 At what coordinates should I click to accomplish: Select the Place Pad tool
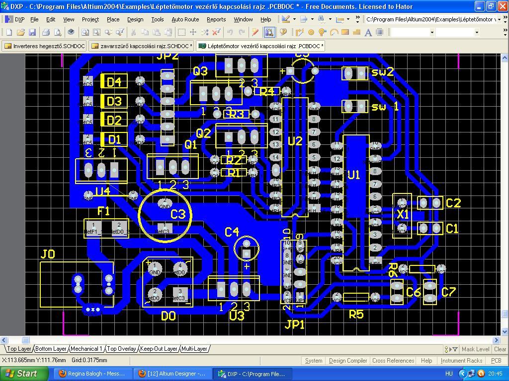click(x=311, y=32)
